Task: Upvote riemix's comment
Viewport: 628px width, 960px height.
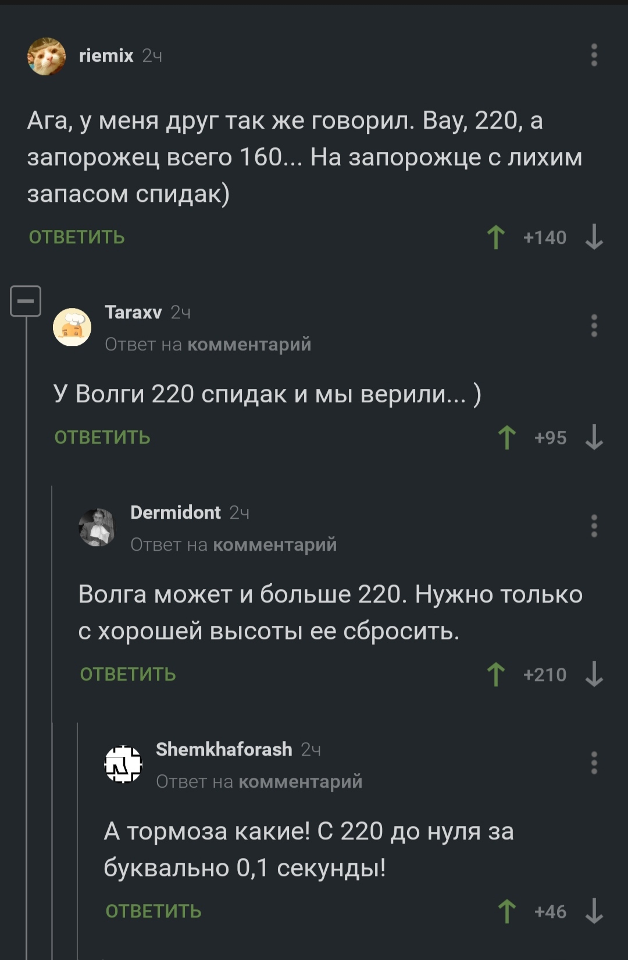Action: (x=496, y=238)
